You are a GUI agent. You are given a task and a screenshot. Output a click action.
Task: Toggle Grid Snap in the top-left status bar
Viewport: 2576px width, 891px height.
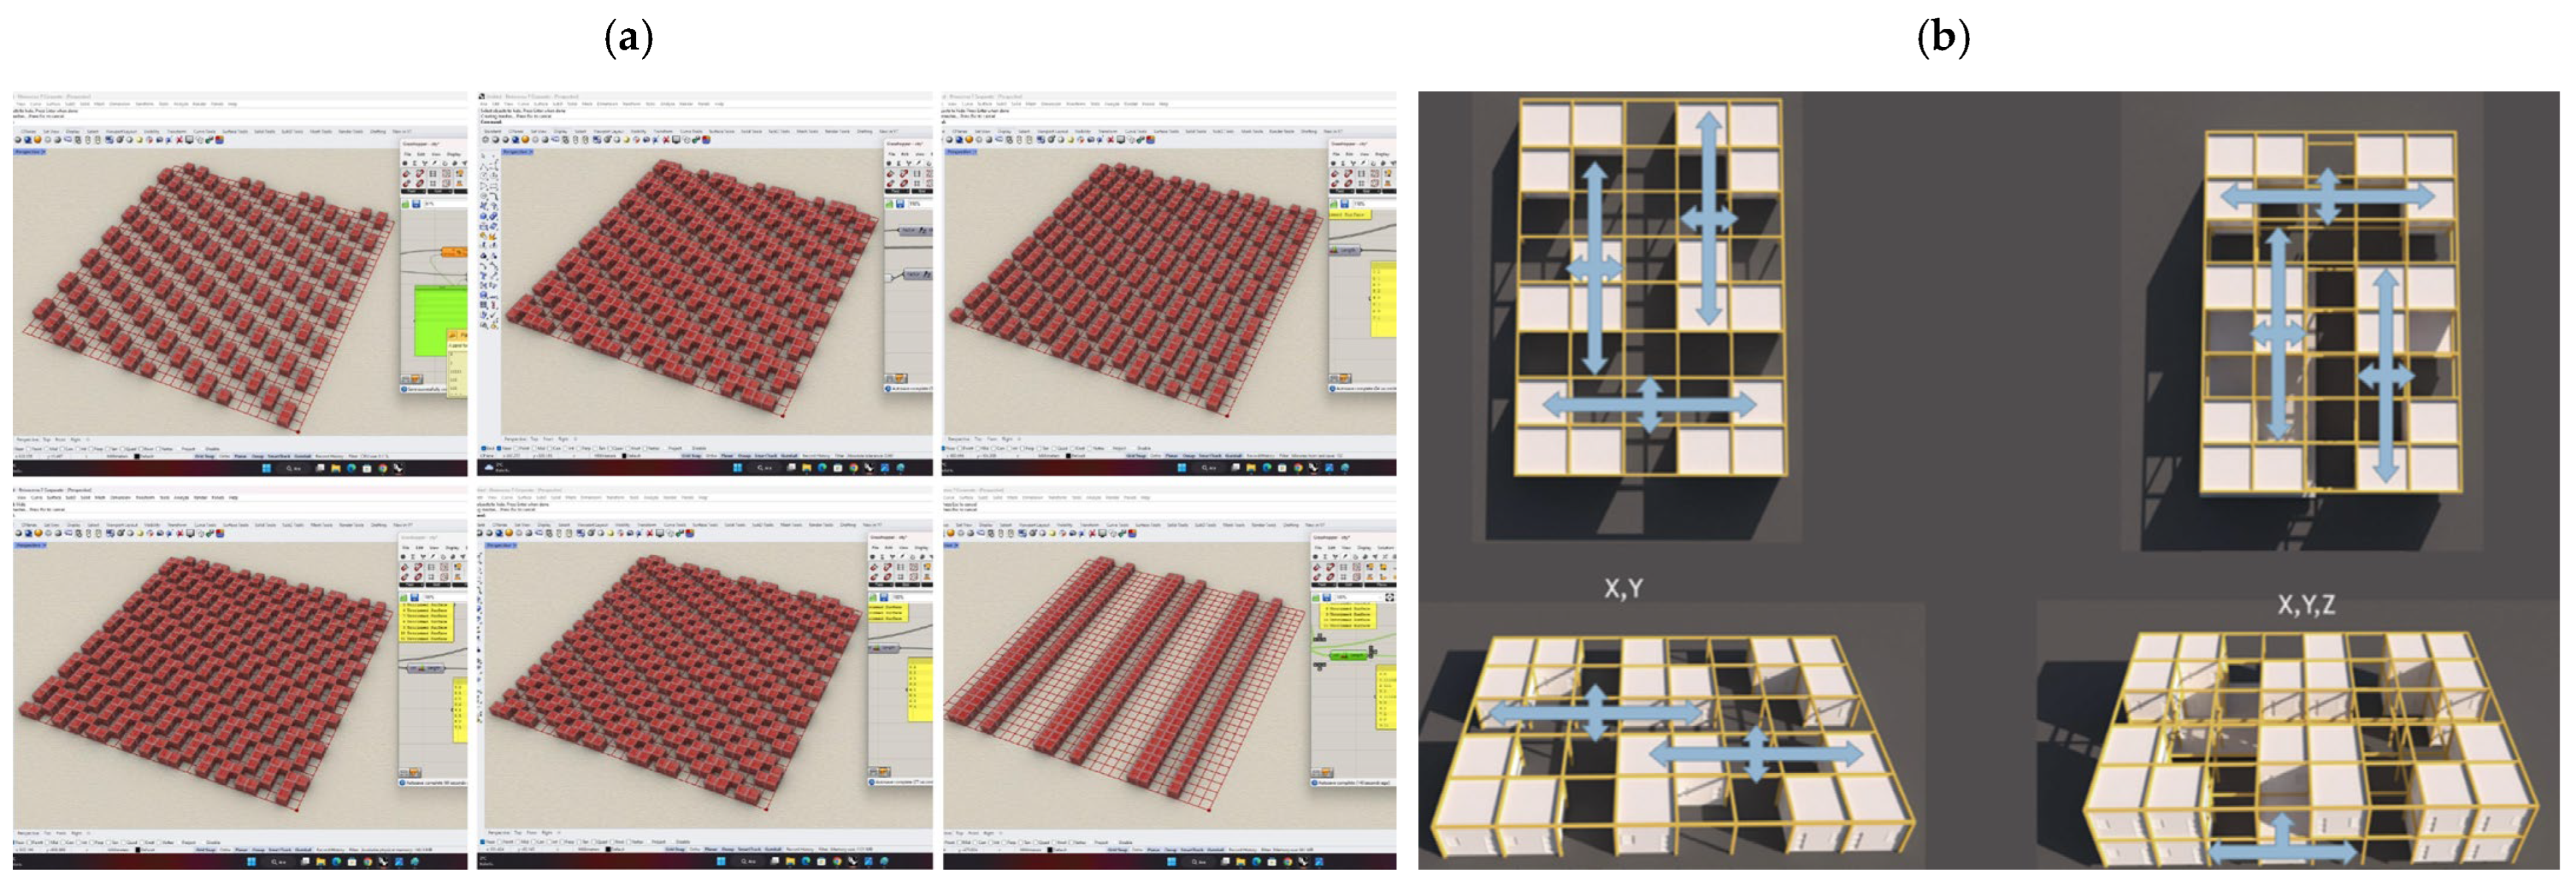coord(204,457)
